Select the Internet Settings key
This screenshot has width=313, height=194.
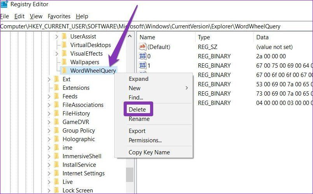(84, 173)
